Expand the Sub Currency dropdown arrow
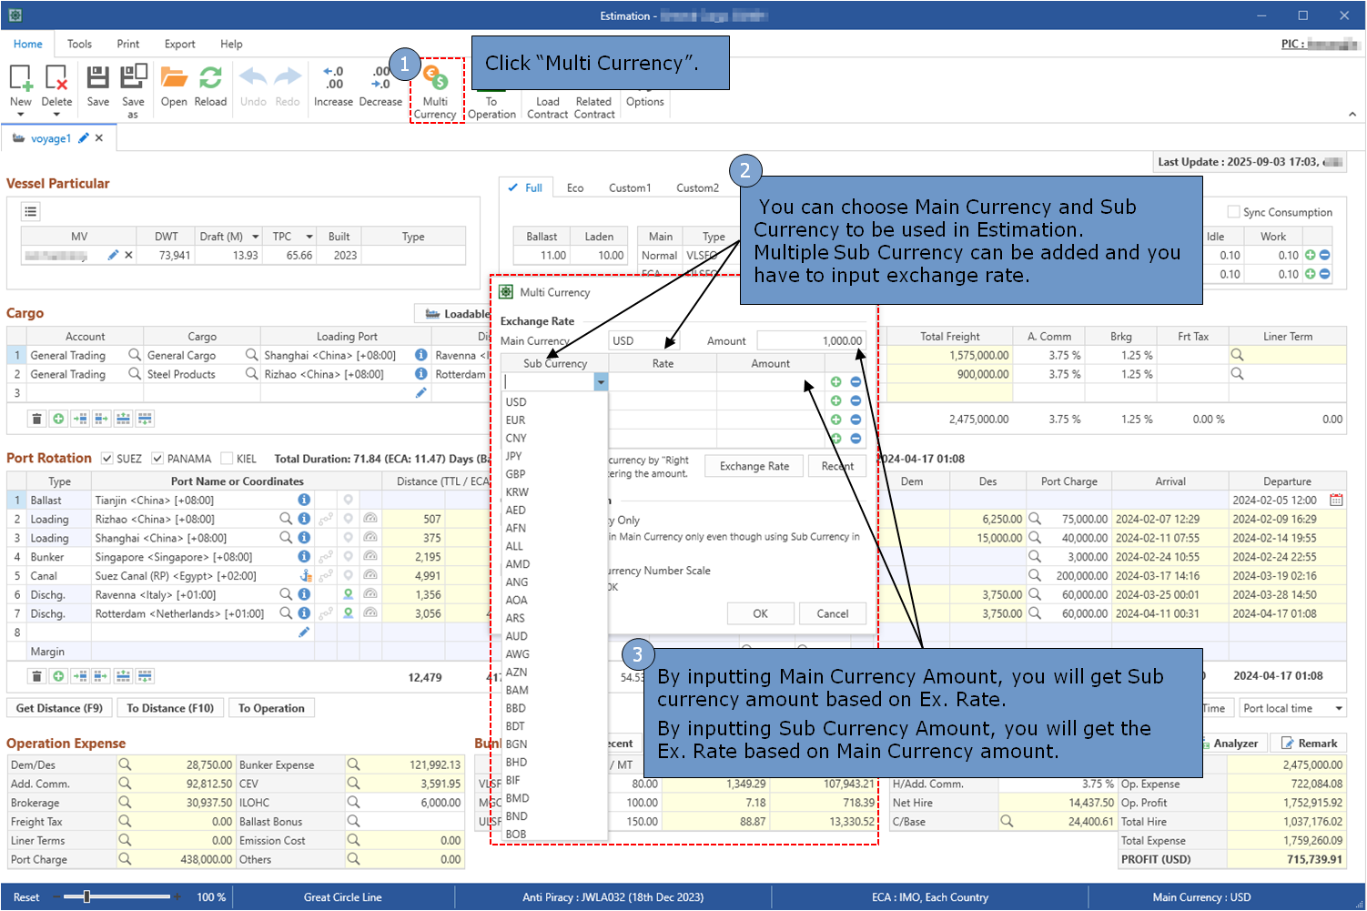1367x911 pixels. coord(601,383)
